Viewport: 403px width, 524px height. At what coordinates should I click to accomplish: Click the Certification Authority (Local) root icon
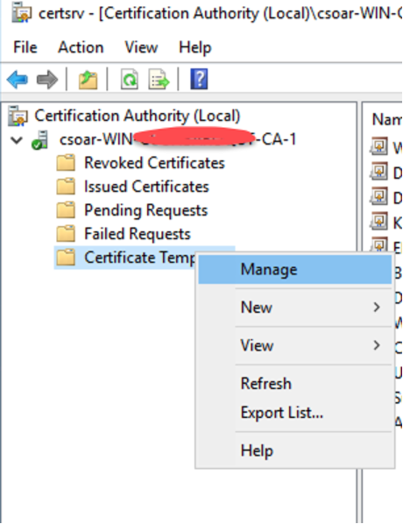(x=18, y=116)
